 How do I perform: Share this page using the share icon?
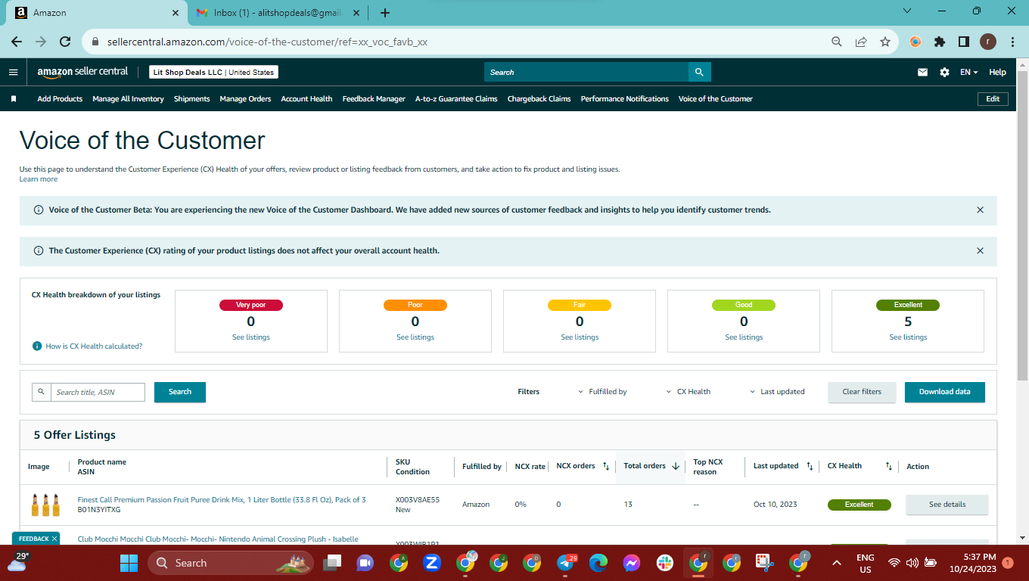[x=861, y=42]
